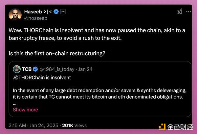Click the main post text about THORChain
This screenshot has width=197, height=134.
tap(98, 33)
